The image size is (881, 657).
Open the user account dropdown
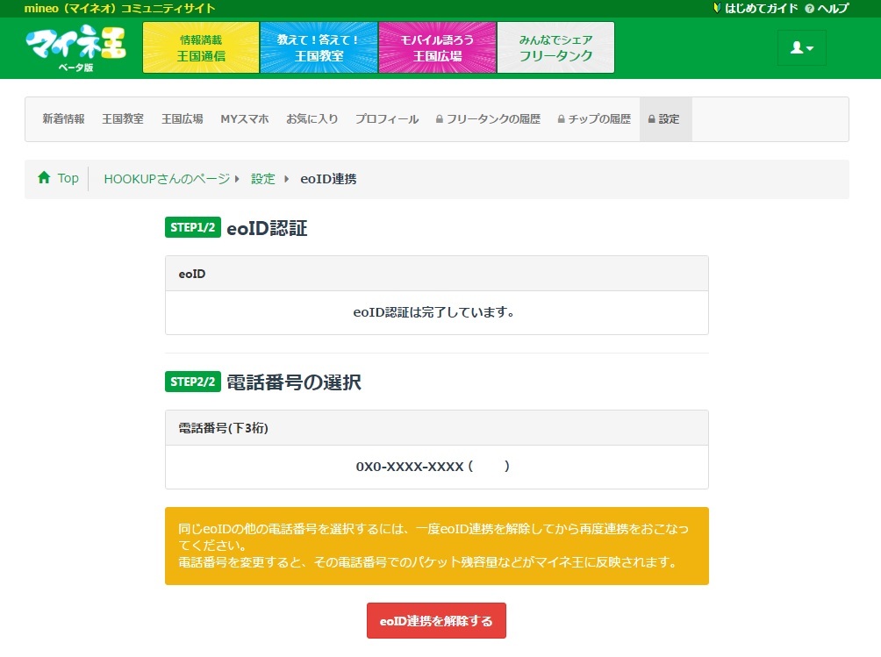[801, 48]
